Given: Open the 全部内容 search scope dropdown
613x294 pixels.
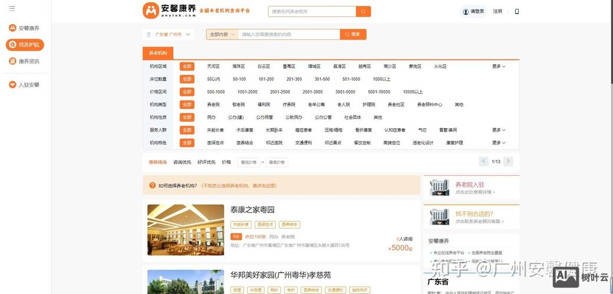Looking at the screenshot, I should point(222,34).
